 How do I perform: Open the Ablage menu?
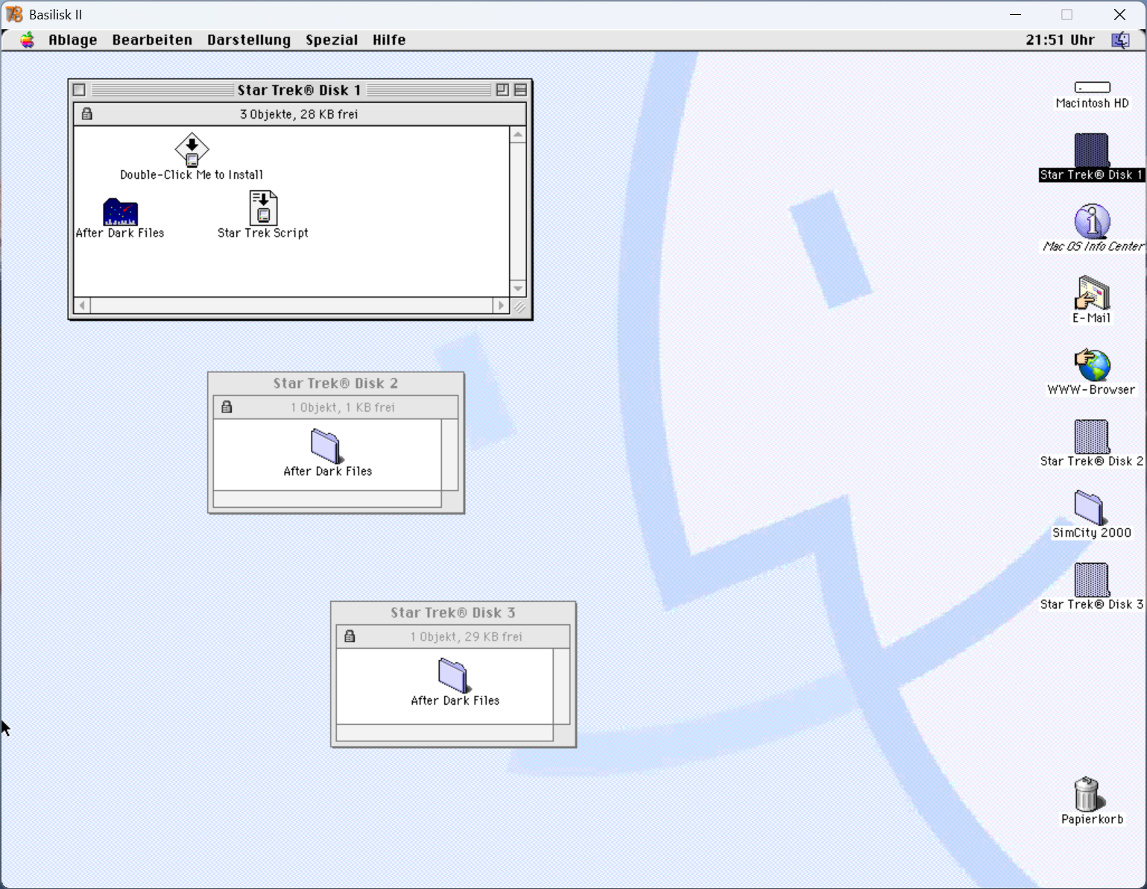73,40
